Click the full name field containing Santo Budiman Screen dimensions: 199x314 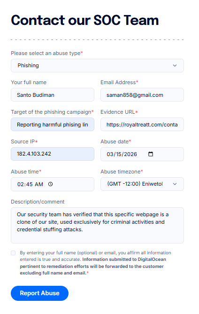[x=53, y=95]
